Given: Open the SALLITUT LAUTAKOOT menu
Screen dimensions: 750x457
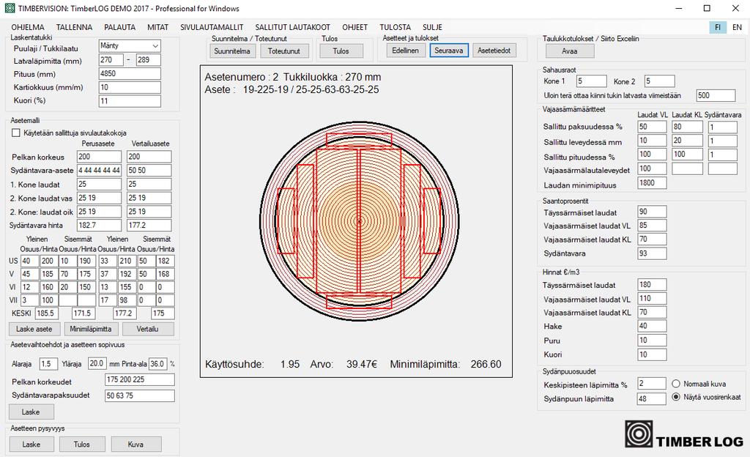Looking at the screenshot, I should [x=293, y=27].
